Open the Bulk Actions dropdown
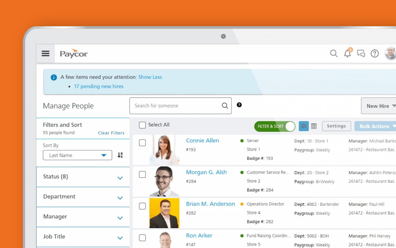396x248 pixels. (x=375, y=126)
